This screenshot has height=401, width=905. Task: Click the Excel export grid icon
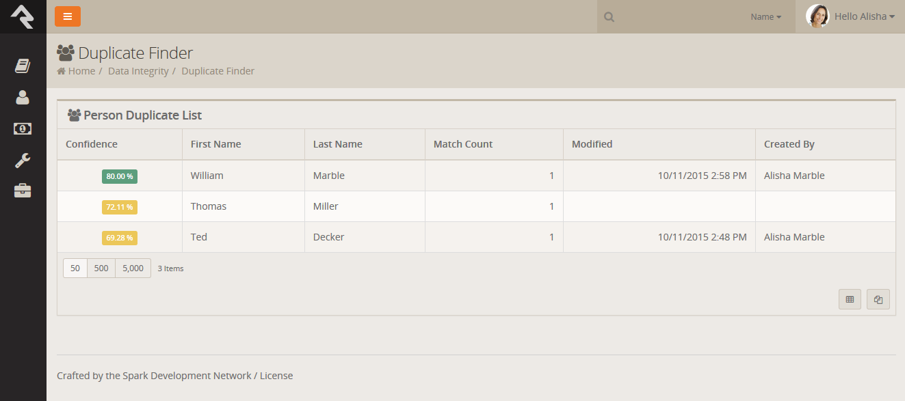tap(850, 299)
